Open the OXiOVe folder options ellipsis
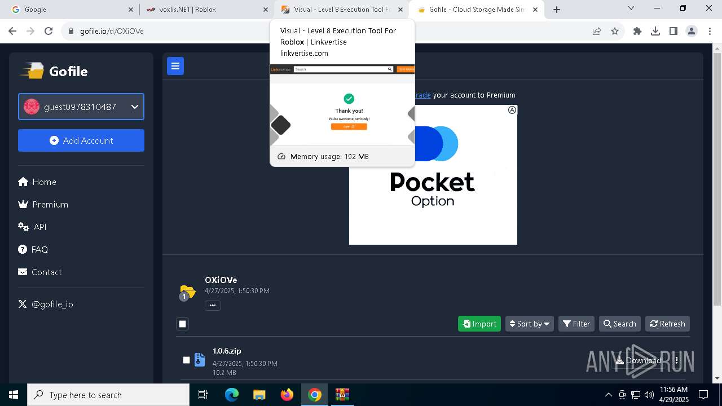Viewport: 722px width, 406px height. point(213,305)
